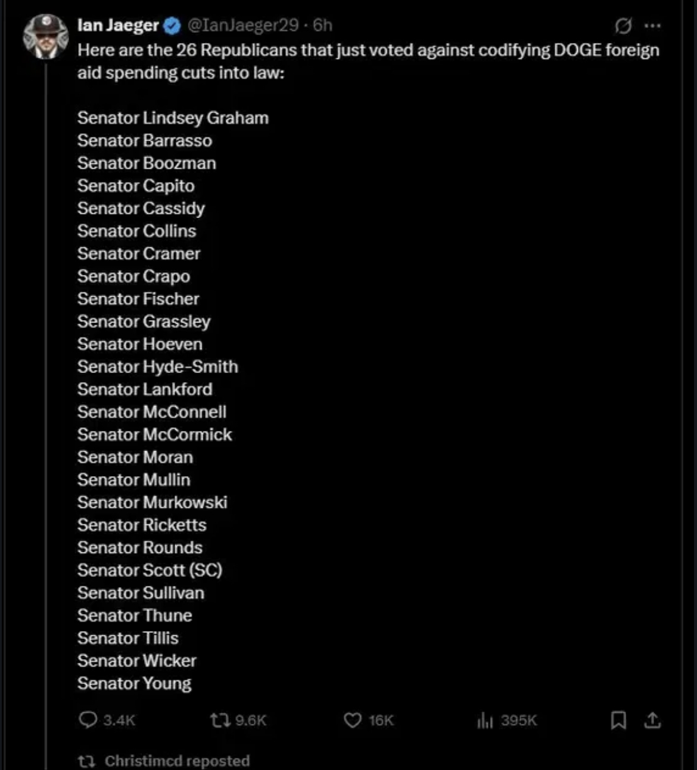Bookmark this post
Viewport: 697px width, 770px height.
618,721
